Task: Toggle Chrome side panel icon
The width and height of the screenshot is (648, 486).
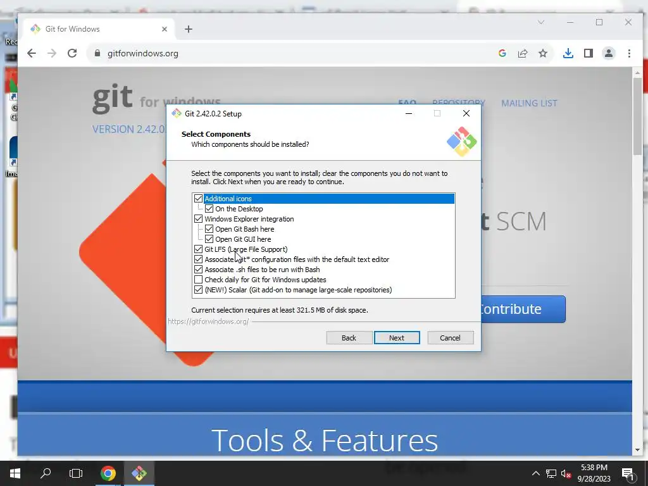Action: coord(588,53)
